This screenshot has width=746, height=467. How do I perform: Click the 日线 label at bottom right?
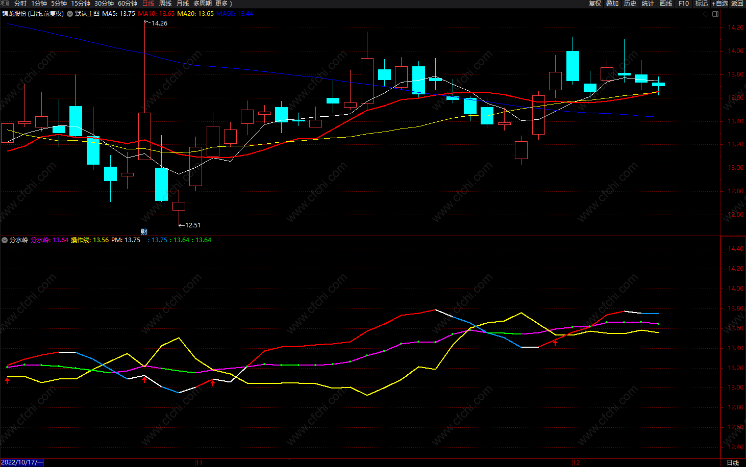click(733, 462)
